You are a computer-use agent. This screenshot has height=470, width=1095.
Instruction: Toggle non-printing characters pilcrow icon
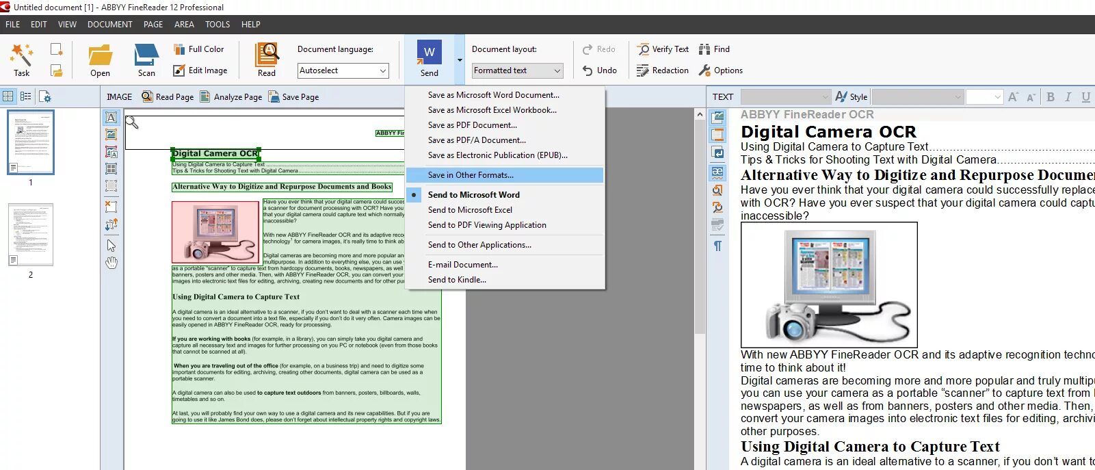coord(717,246)
